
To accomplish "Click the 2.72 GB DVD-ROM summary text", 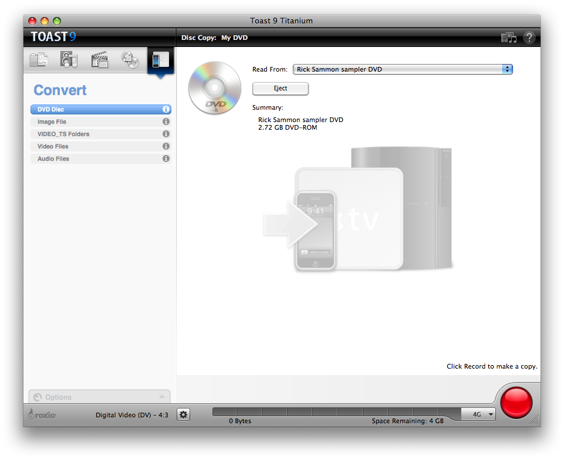I will point(288,127).
